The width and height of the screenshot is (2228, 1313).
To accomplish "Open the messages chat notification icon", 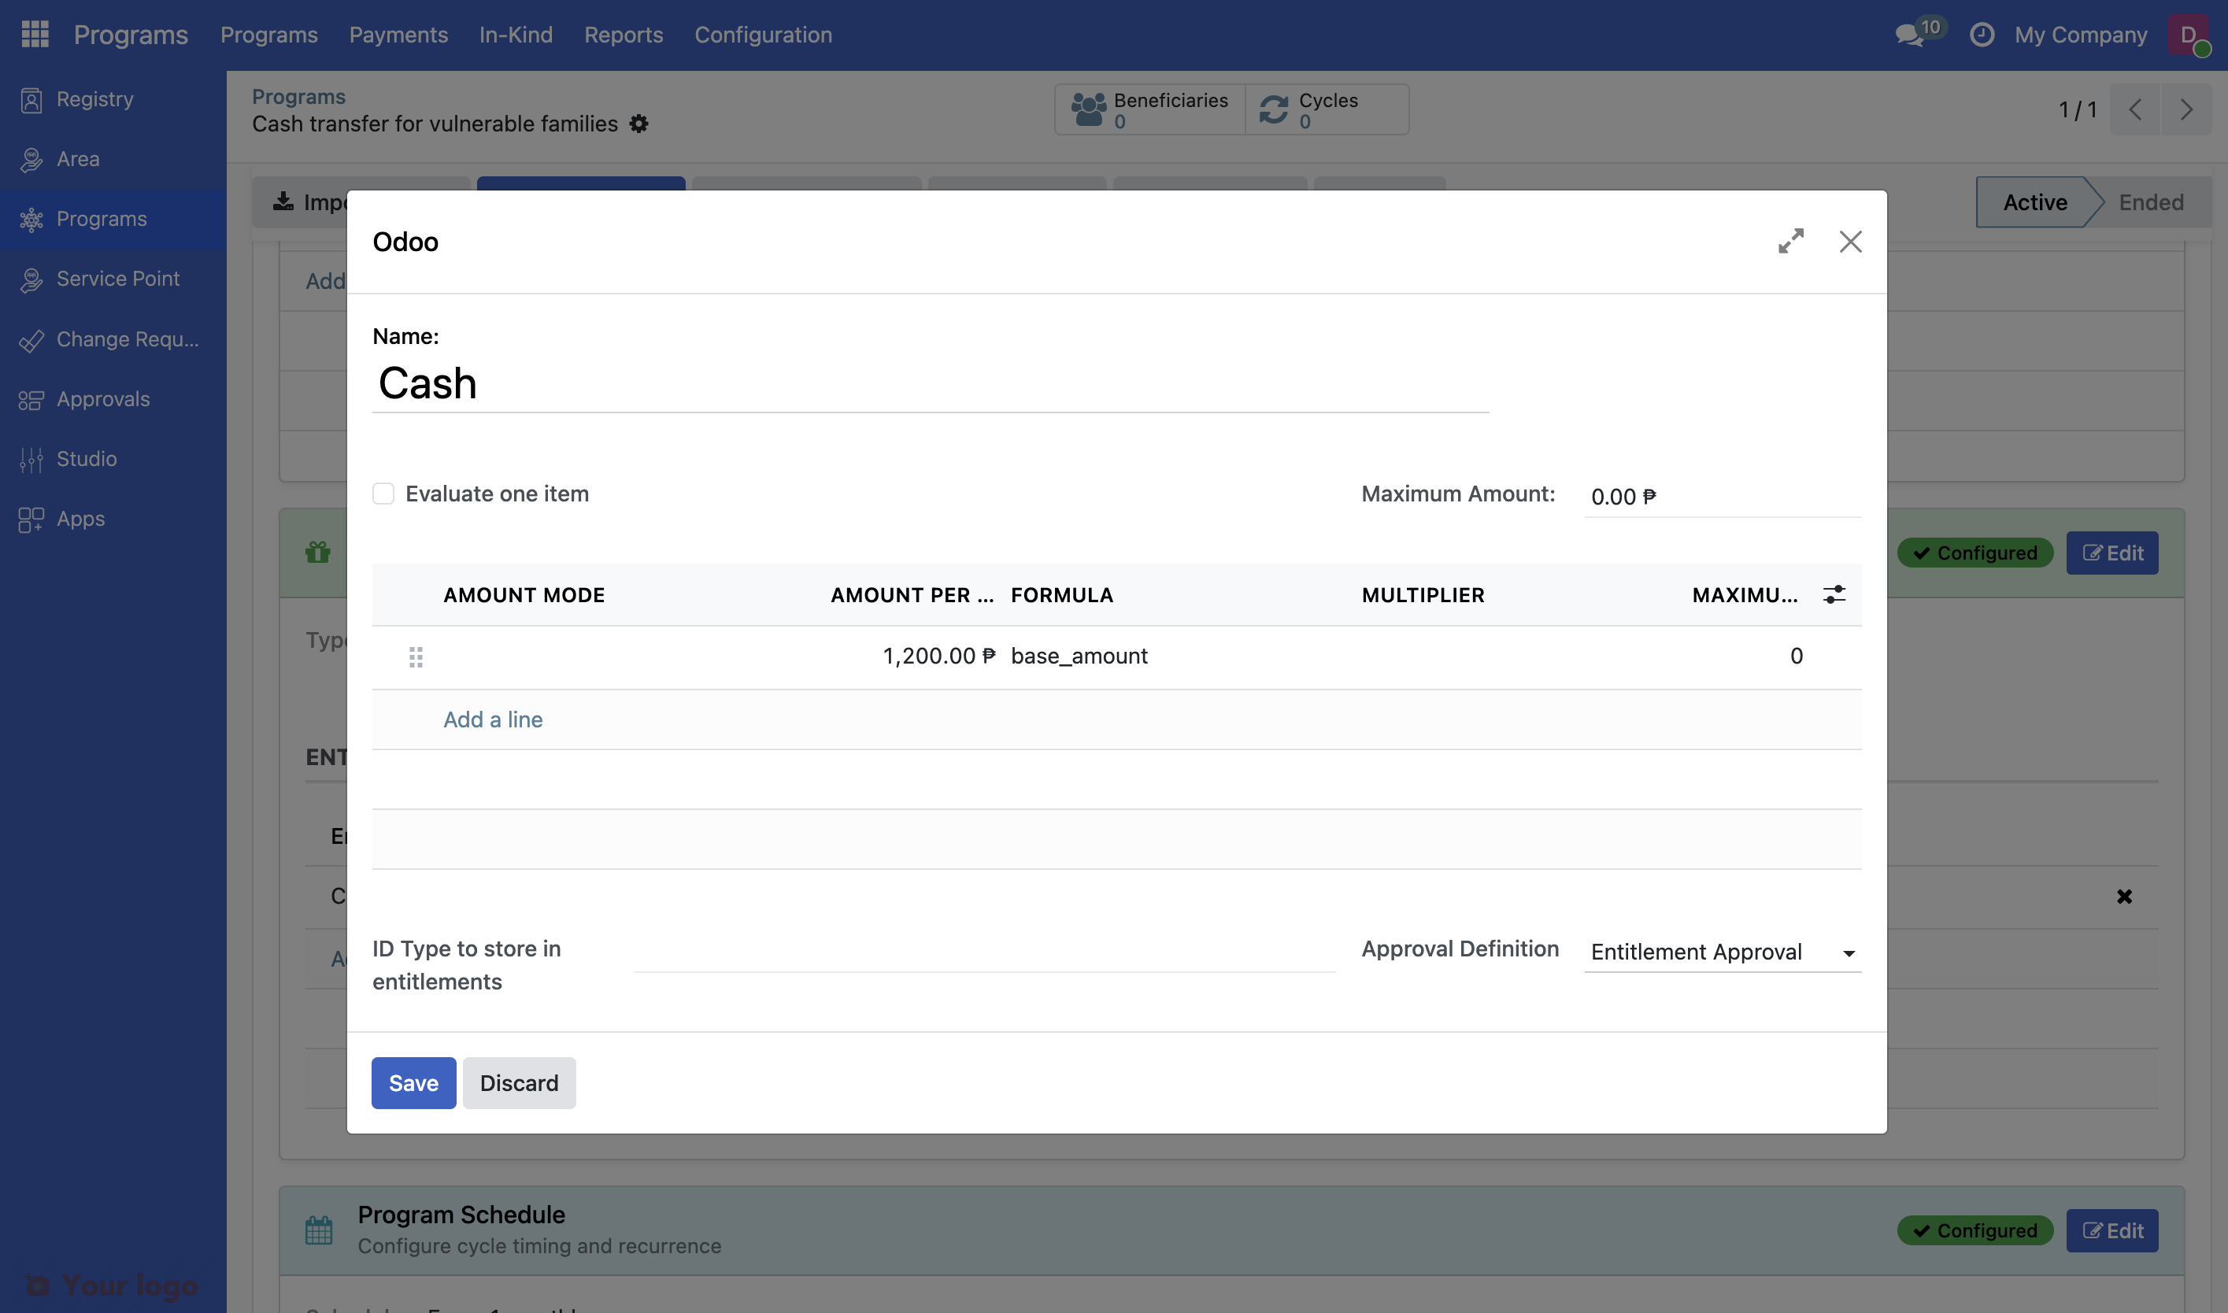I will pos(1909,35).
